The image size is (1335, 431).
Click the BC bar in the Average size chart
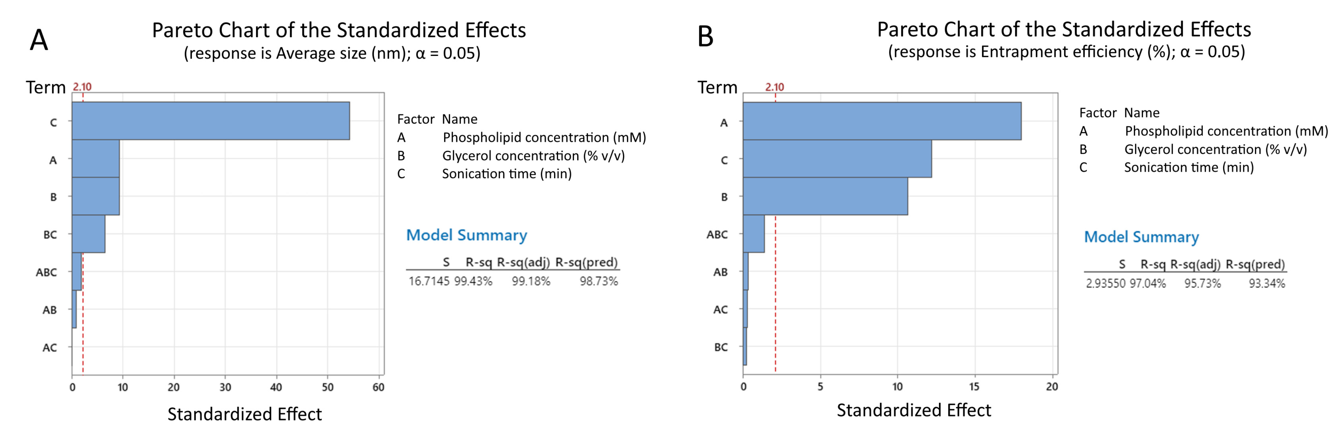(88, 234)
